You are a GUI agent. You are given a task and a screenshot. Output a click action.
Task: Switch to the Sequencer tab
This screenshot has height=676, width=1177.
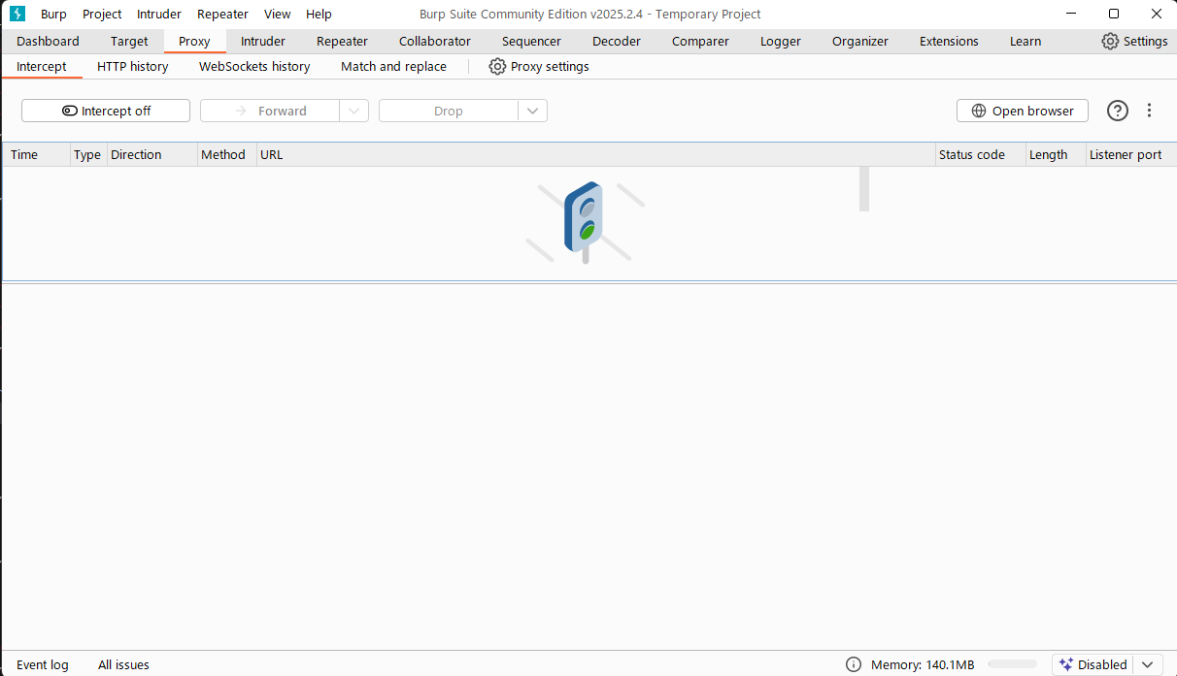532,41
